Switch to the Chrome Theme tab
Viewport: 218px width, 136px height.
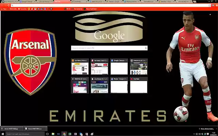coord(45,2)
